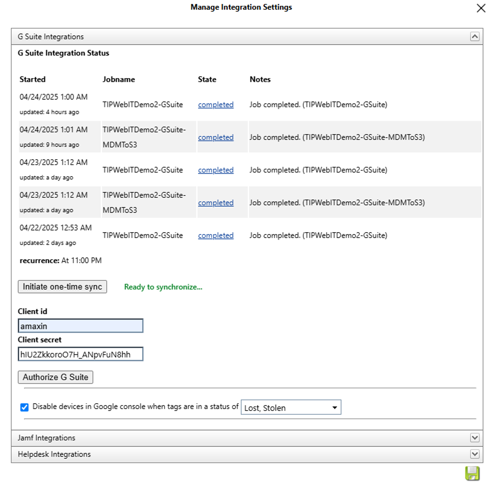Click the Jamf Integrations header label
The image size is (494, 491).
coord(46,438)
